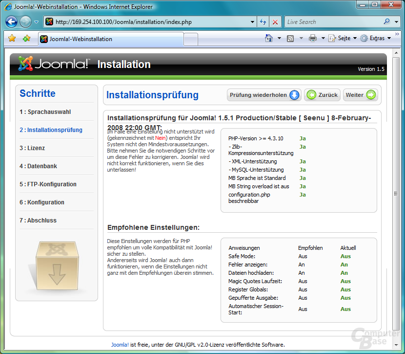Stop loading with the red X icon
This screenshot has width=405, height=354.
point(275,22)
